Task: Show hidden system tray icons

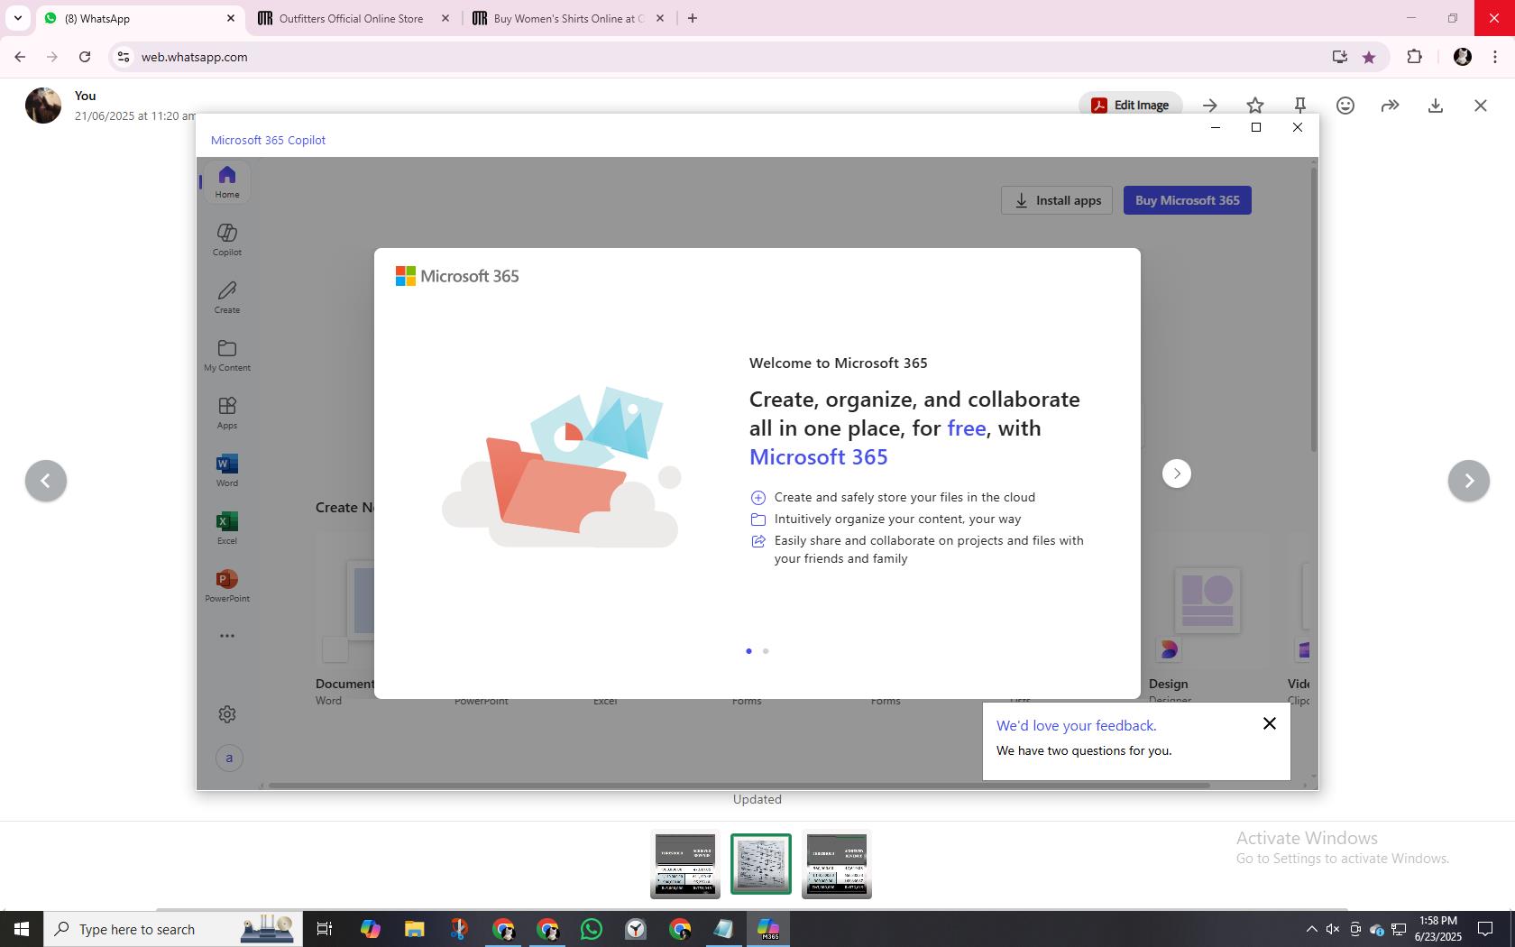Action: (1312, 929)
